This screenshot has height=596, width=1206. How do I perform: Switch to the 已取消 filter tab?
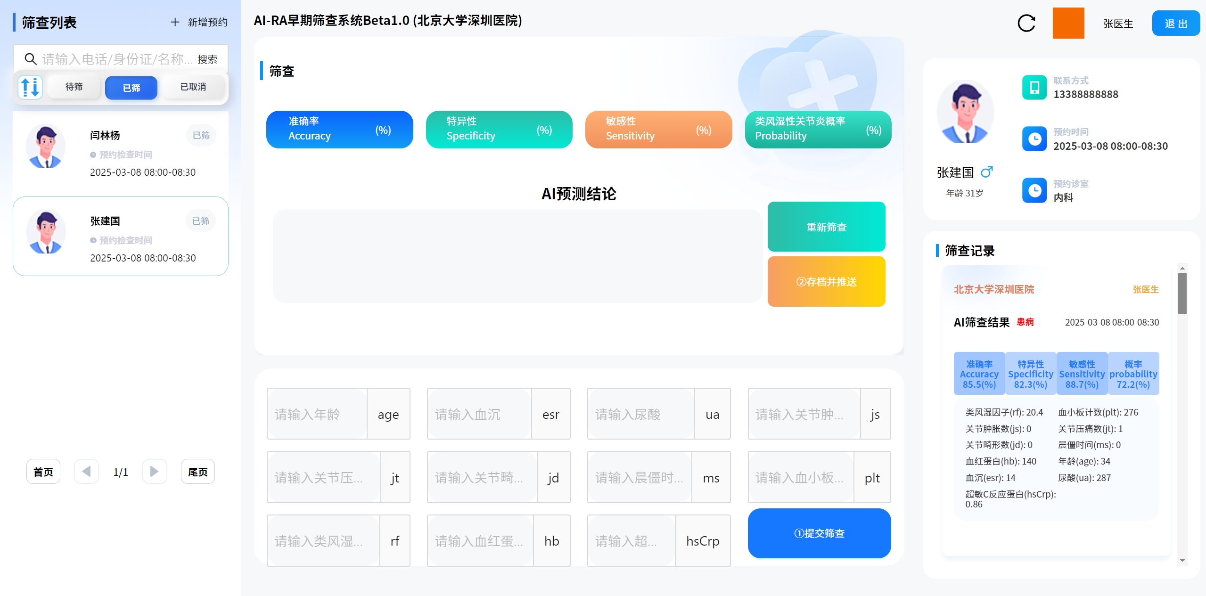point(193,87)
